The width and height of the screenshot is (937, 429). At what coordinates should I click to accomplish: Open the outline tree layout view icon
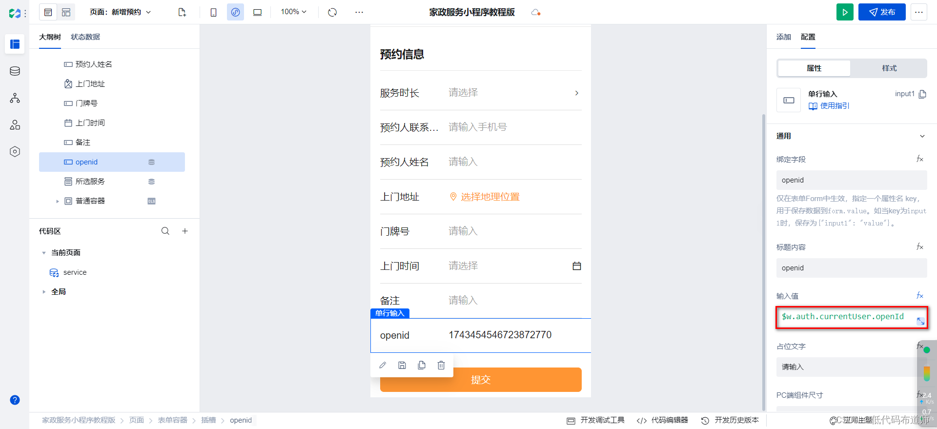48,12
